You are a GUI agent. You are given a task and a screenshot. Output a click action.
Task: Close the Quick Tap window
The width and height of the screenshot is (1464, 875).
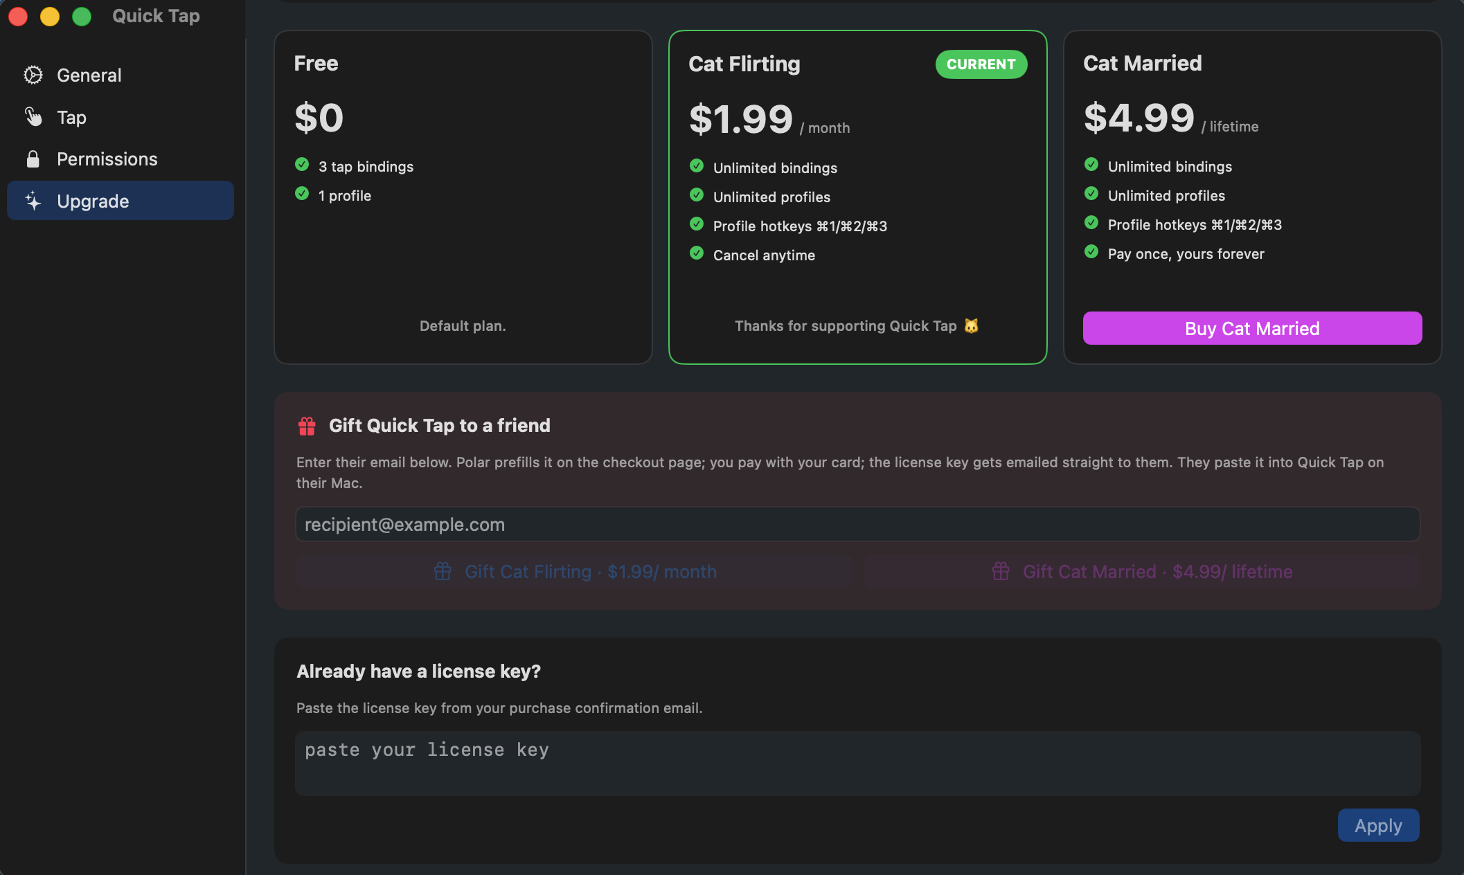(x=18, y=16)
